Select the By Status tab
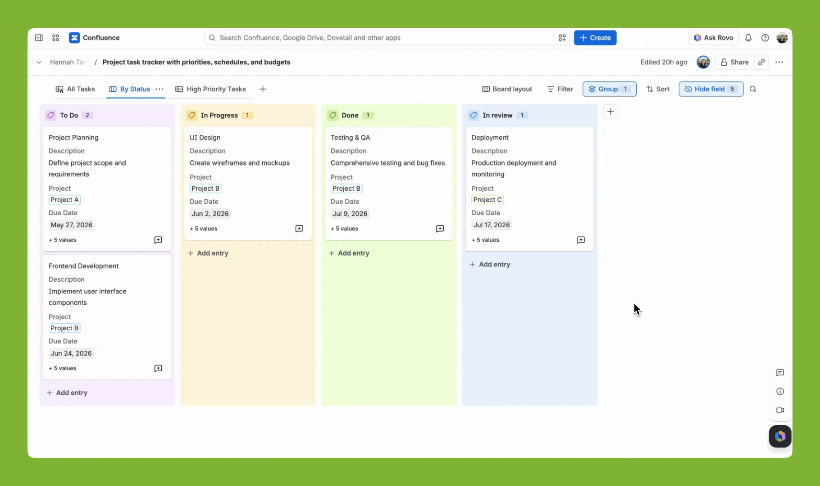The image size is (820, 486). [x=130, y=89]
